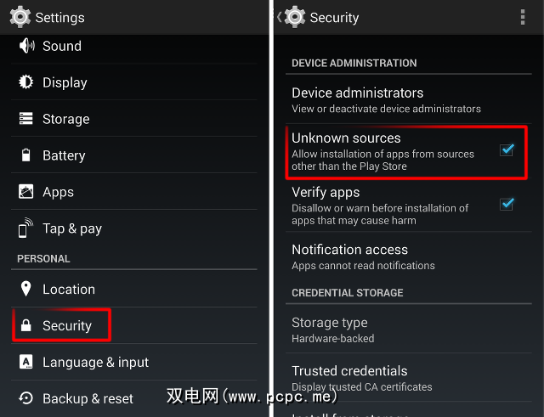Tap the Location pin icon
Screen dimensions: 544x417
[x=26, y=289]
